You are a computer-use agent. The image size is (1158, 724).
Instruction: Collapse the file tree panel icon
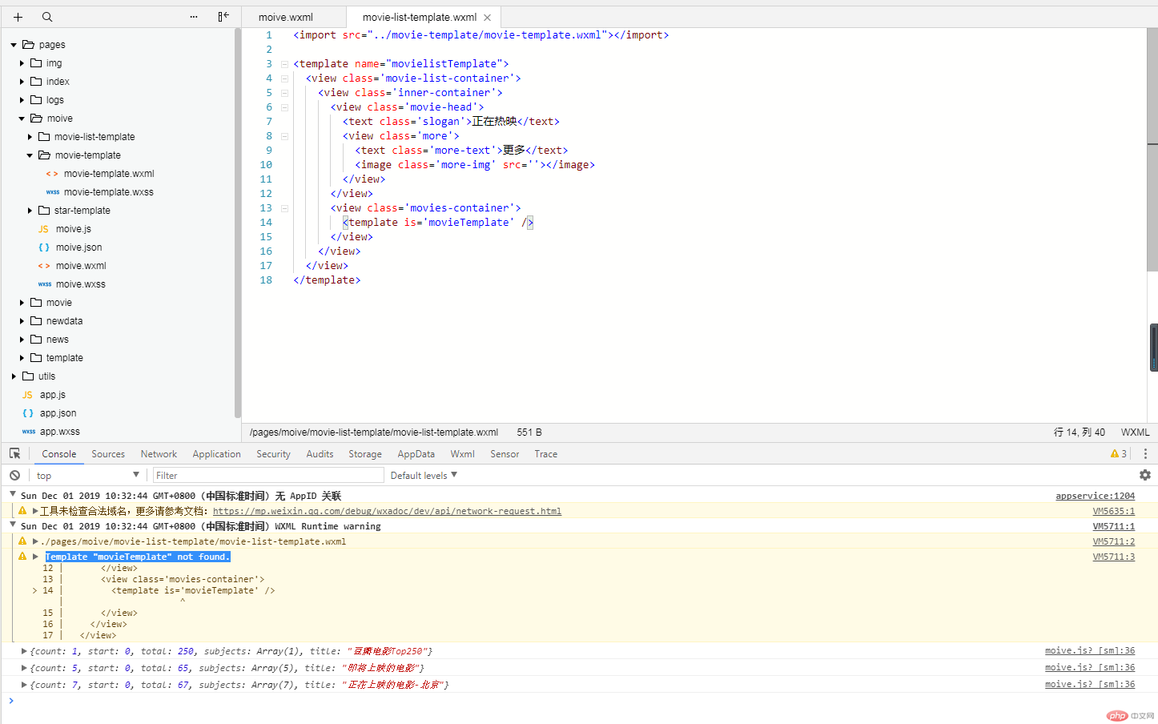[x=223, y=17]
